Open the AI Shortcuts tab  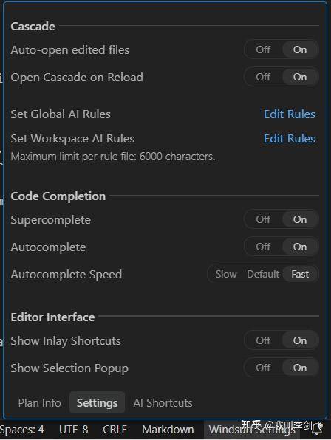[163, 402]
